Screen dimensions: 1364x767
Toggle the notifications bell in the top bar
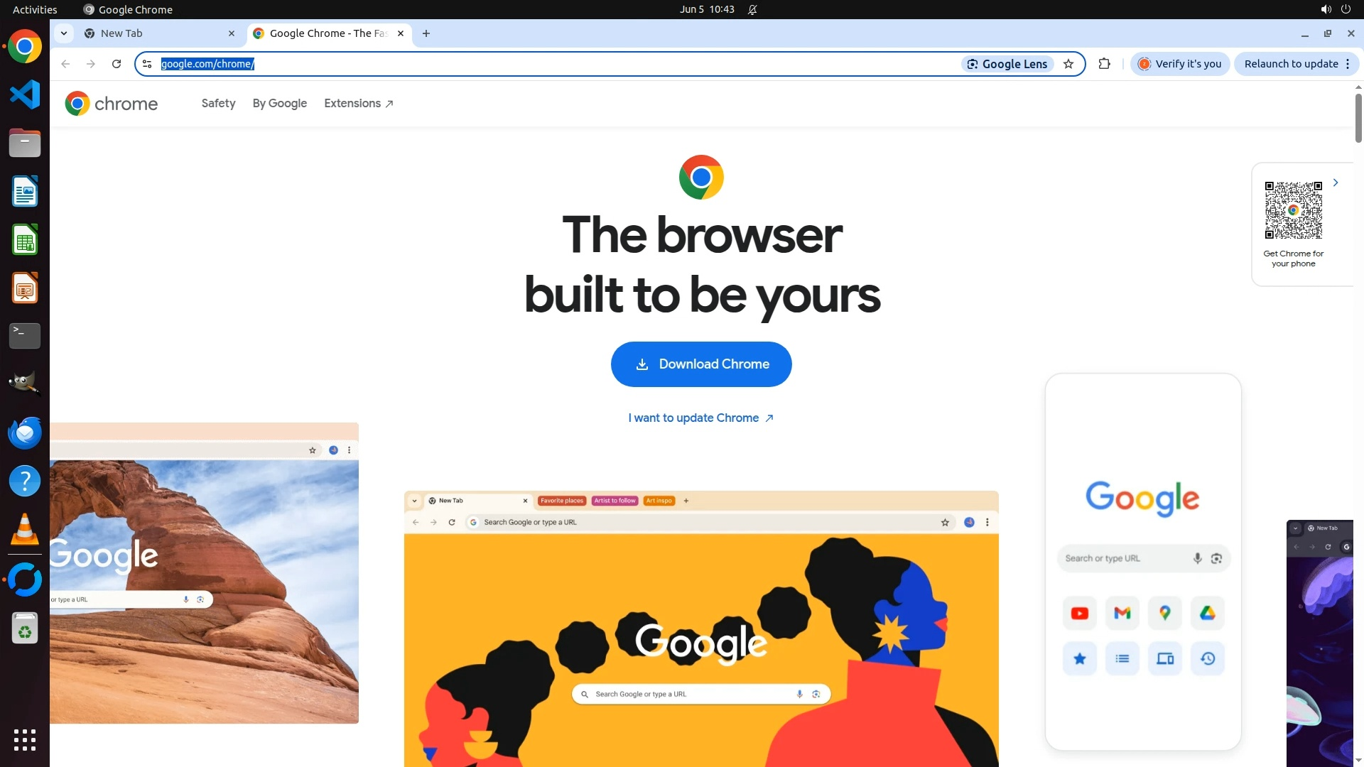pos(752,9)
